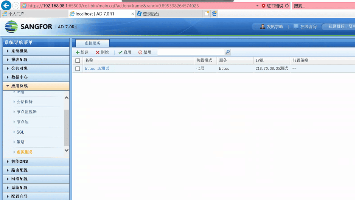This screenshot has height=200, width=359.
Task: Click the green plus 新建 icon
Action: pyautogui.click(x=78, y=52)
